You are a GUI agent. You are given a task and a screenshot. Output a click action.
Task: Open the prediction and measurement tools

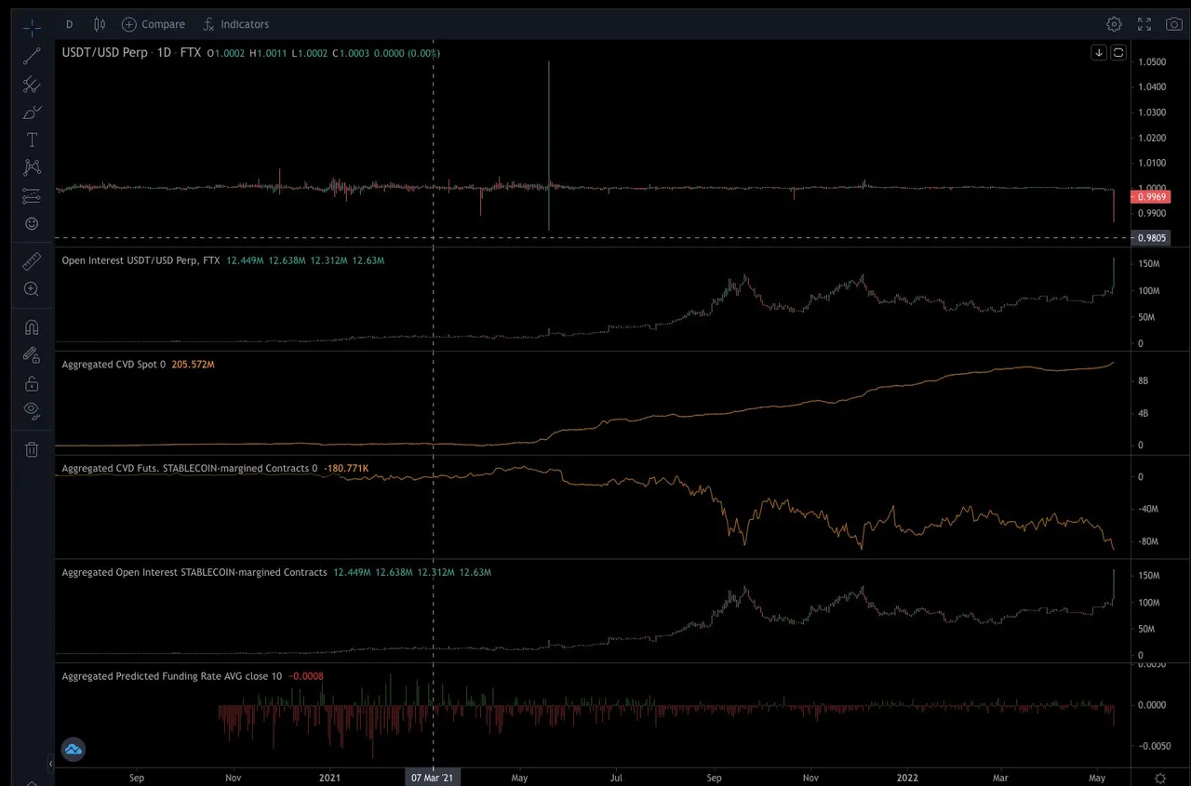[x=32, y=196]
